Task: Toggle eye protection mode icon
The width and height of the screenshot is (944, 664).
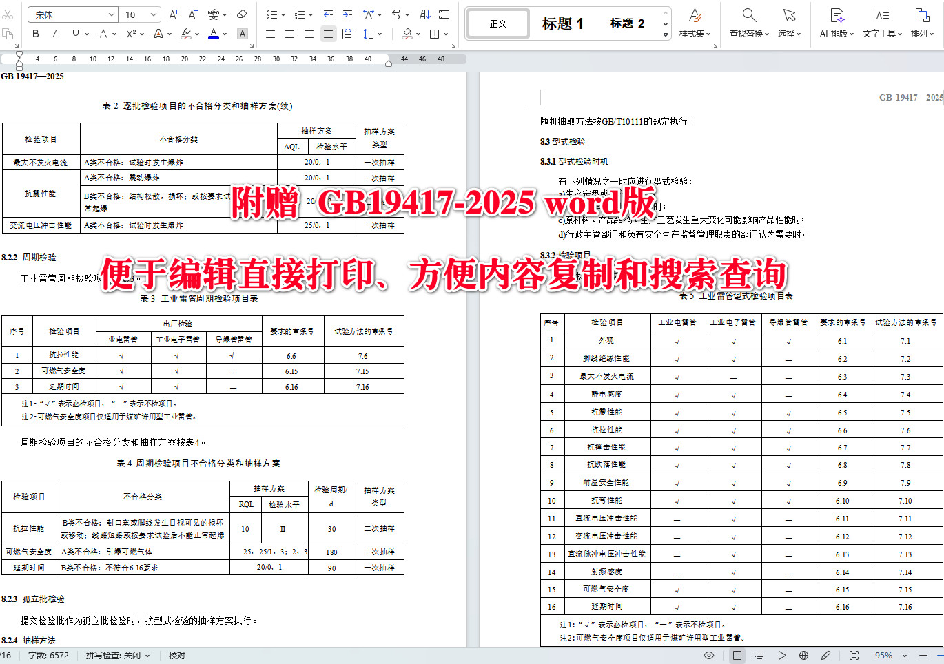Action: pyautogui.click(x=709, y=656)
